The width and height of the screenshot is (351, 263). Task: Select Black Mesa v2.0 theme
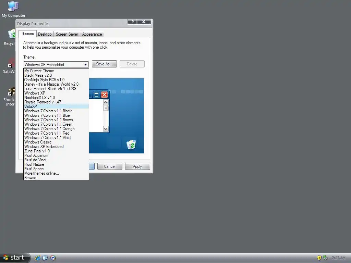click(56, 75)
